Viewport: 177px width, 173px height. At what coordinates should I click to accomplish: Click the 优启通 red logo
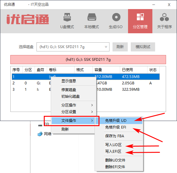[28, 19]
